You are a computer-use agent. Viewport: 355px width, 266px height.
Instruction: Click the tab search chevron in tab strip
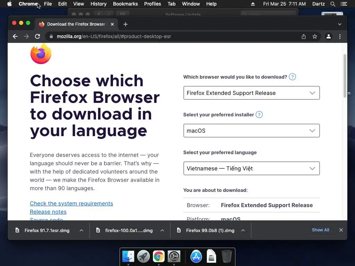340,24
